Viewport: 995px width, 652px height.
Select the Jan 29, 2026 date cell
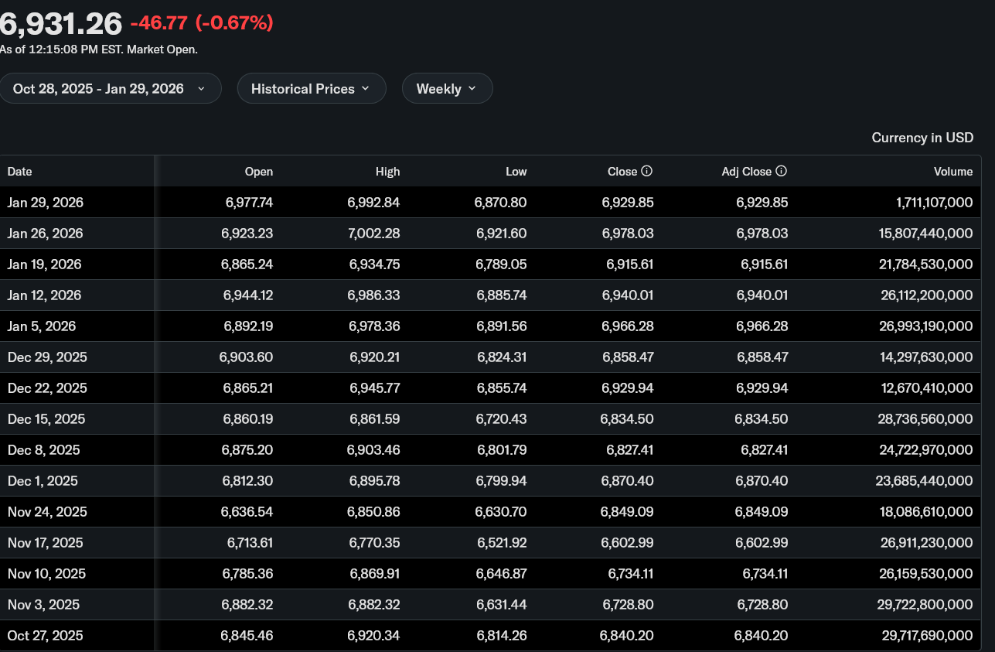point(46,203)
